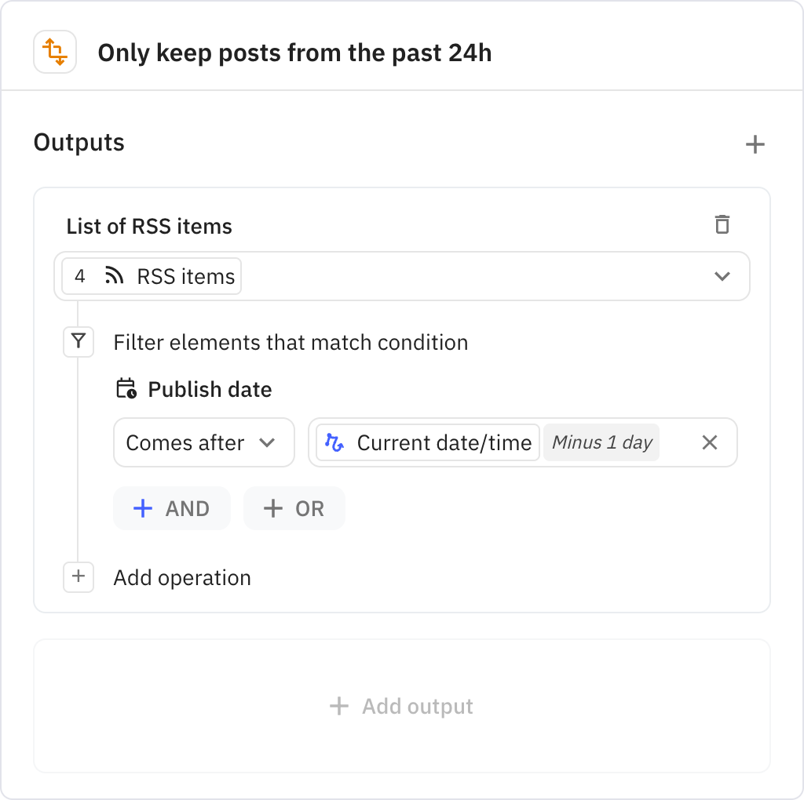Click the Add output button
This screenshot has height=800, width=804.
401,706
